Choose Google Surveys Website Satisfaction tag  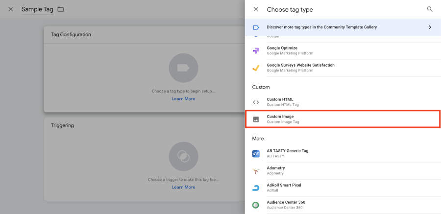tap(343, 68)
